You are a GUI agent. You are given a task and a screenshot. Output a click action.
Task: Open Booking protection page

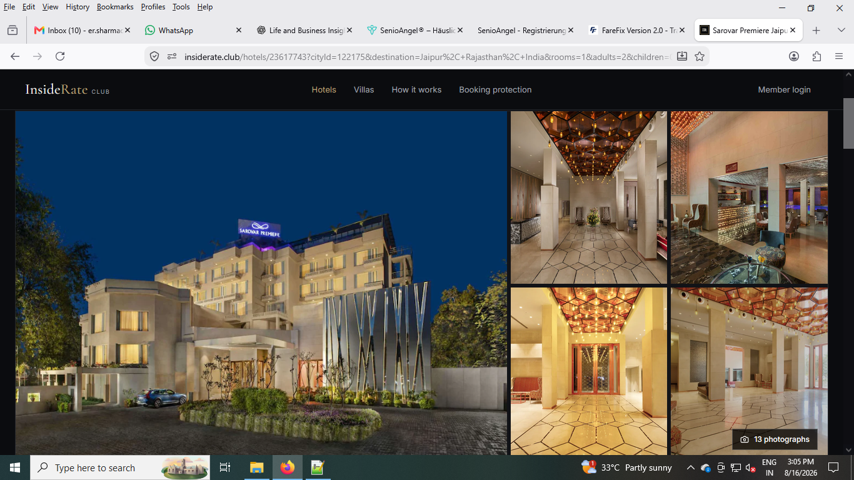coord(495,90)
